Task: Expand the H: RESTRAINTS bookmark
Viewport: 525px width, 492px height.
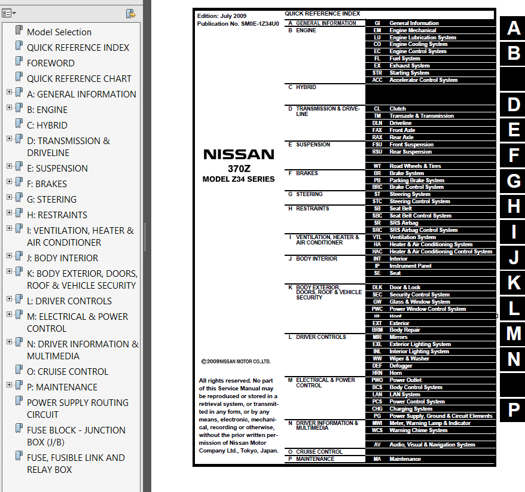Action: [10, 213]
